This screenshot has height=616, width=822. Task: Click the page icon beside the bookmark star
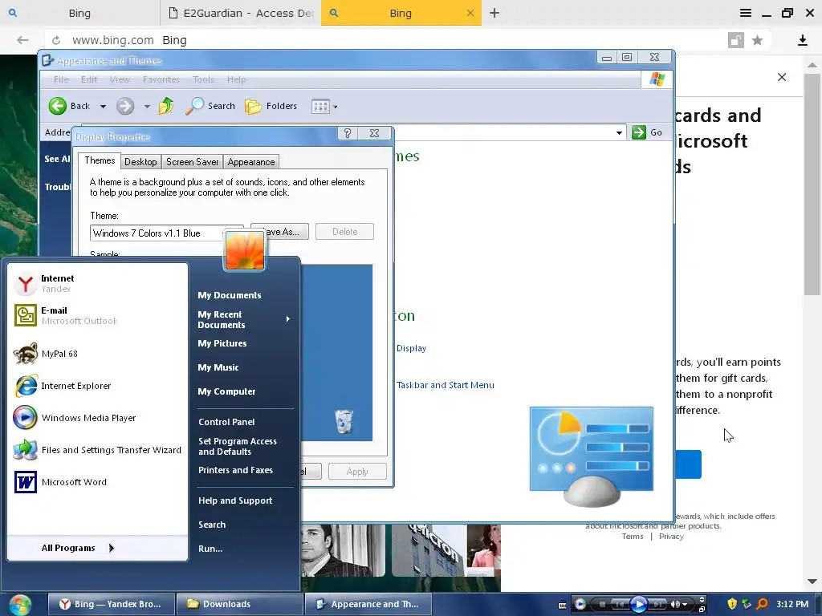point(736,40)
